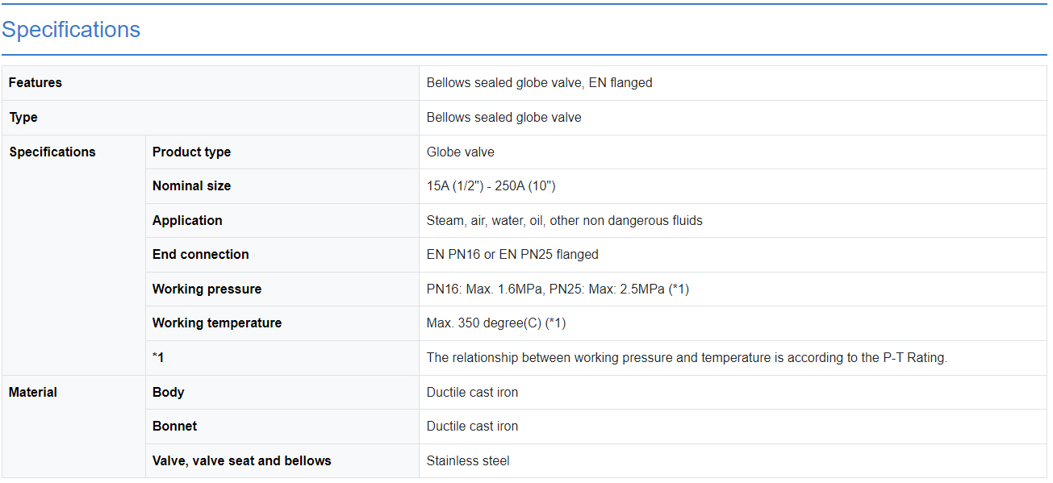The image size is (1053, 483).
Task: Click the Max. 350 degree(C) value
Action: tap(495, 323)
